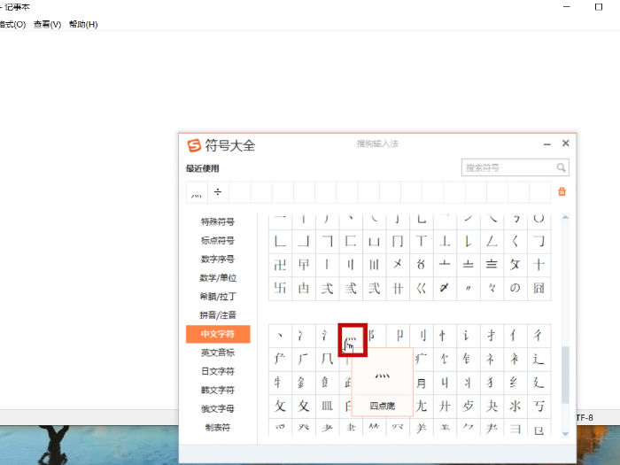Insert the 阝 radical
The image size is (620, 465).
[x=374, y=336]
